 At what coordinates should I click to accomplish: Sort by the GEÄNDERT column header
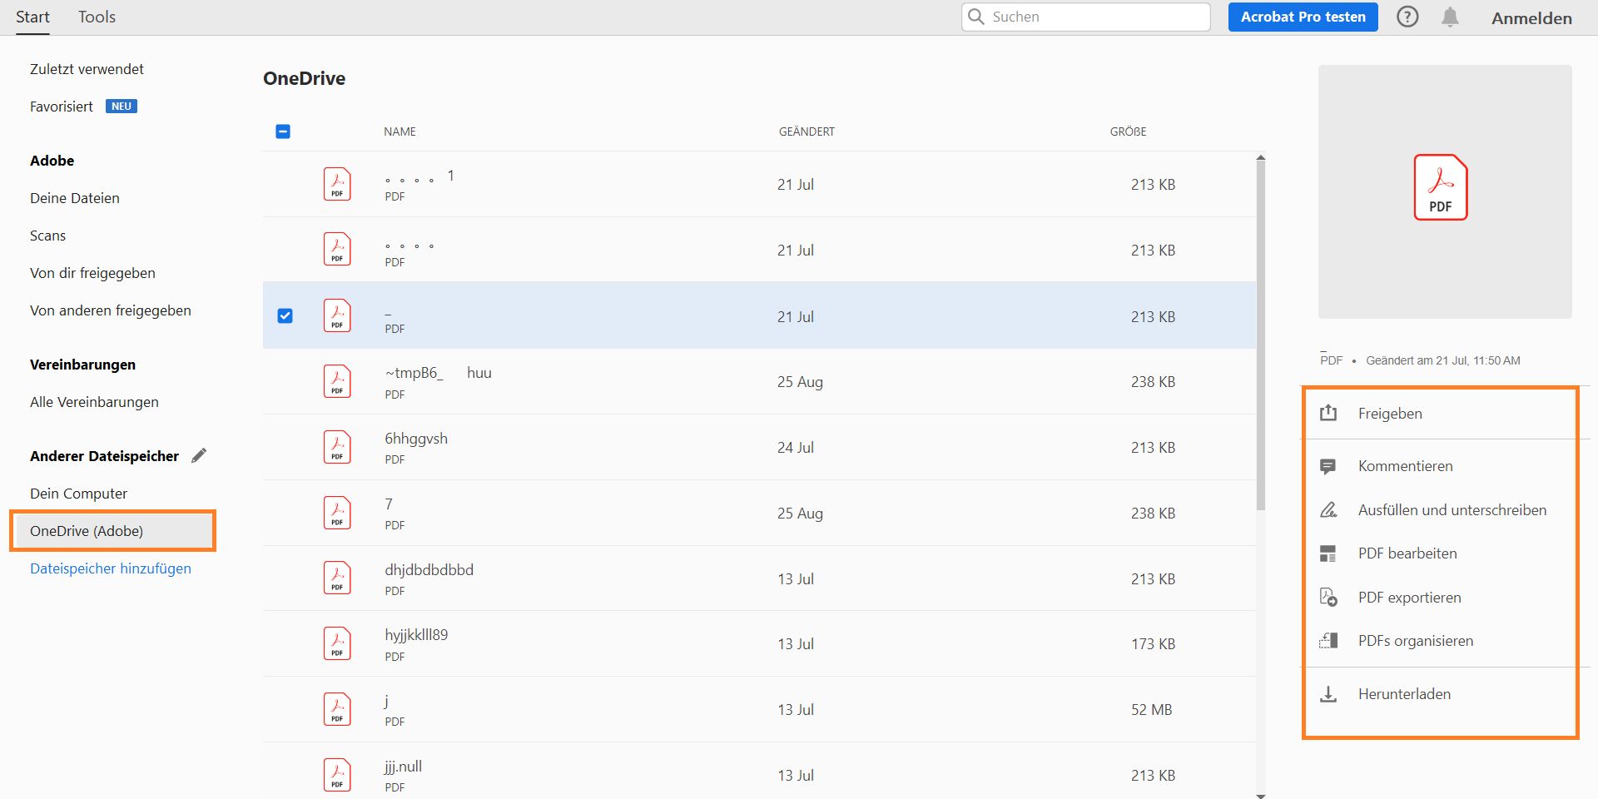pyautogui.click(x=806, y=132)
